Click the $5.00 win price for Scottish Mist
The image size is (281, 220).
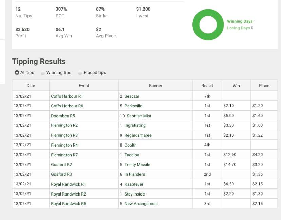pos(229,116)
